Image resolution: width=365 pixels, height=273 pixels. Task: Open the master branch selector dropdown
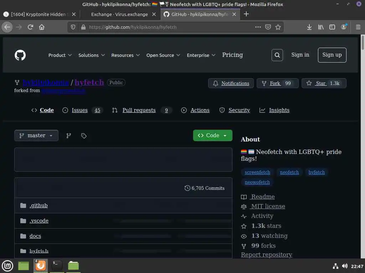[x=36, y=135]
